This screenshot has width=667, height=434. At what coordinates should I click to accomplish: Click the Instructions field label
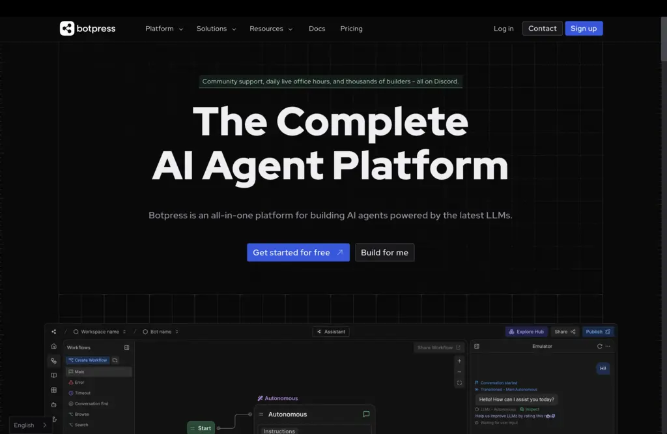click(279, 431)
